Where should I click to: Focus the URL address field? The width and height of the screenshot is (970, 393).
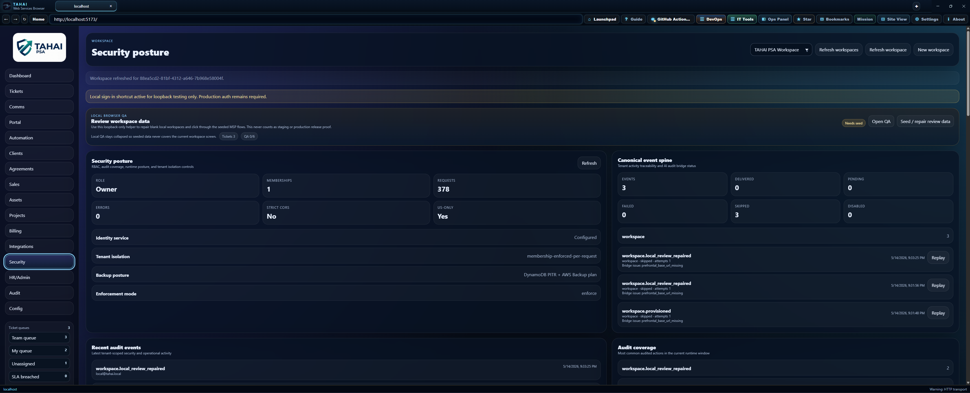[316, 19]
